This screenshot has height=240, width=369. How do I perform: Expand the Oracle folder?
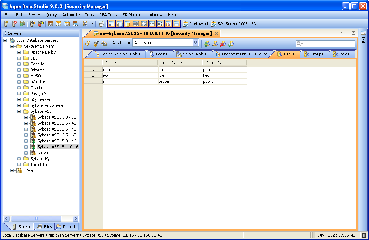19,88
